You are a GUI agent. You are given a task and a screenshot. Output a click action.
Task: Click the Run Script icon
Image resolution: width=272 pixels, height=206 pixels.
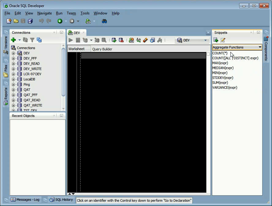[x=78, y=40]
